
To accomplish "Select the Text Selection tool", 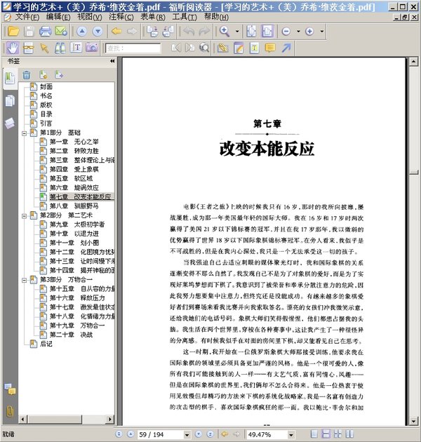I will pos(76,48).
